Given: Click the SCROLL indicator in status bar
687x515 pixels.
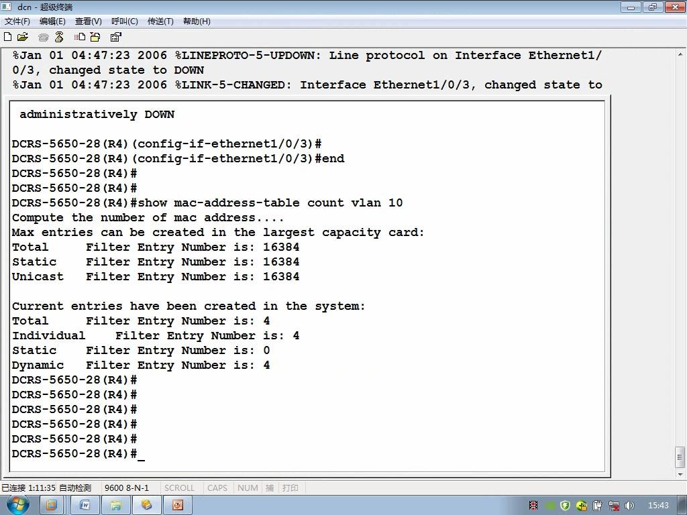Looking at the screenshot, I should 179,488.
